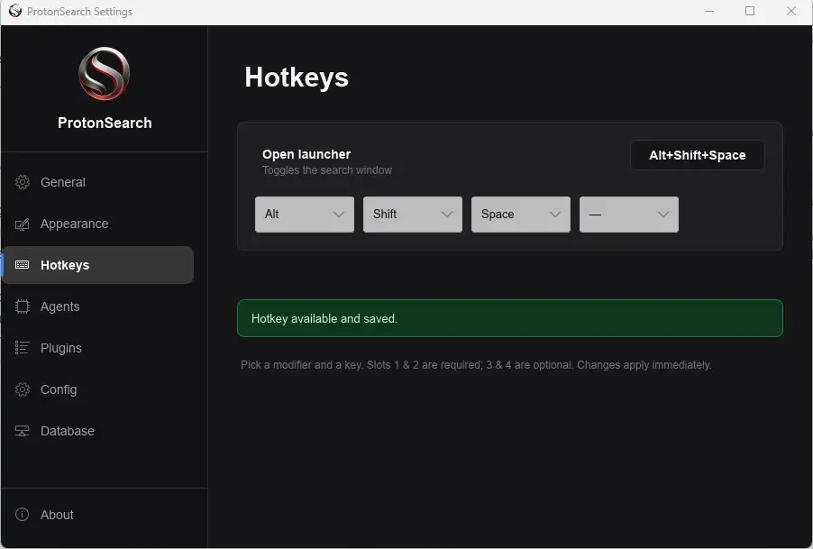Maximize the ProtonSearch Settings window
Screen dimensions: 813x549
(750, 11)
